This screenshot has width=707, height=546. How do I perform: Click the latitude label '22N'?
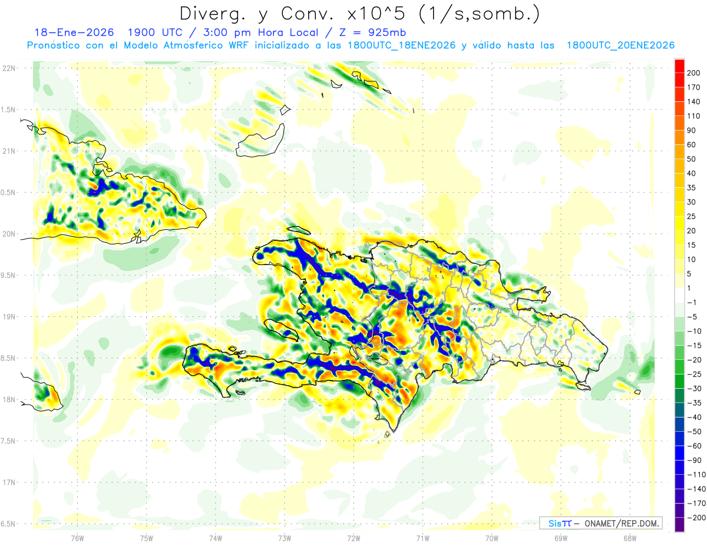[8, 68]
